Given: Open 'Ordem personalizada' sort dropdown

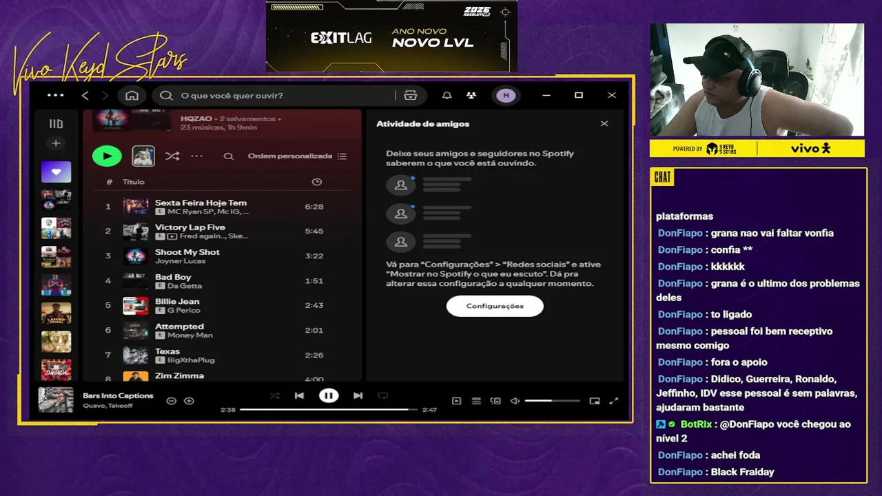Looking at the screenshot, I should click(297, 156).
